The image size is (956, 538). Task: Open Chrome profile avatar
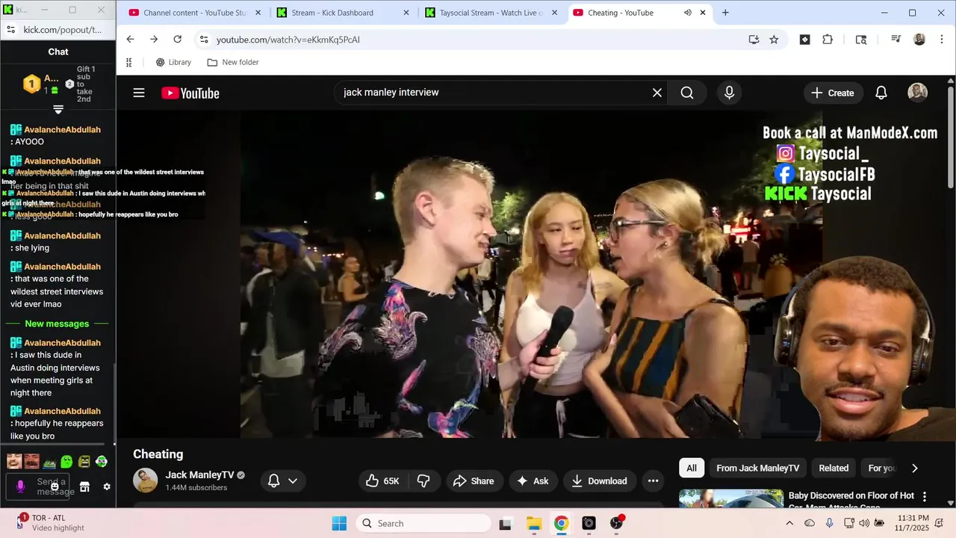click(919, 40)
